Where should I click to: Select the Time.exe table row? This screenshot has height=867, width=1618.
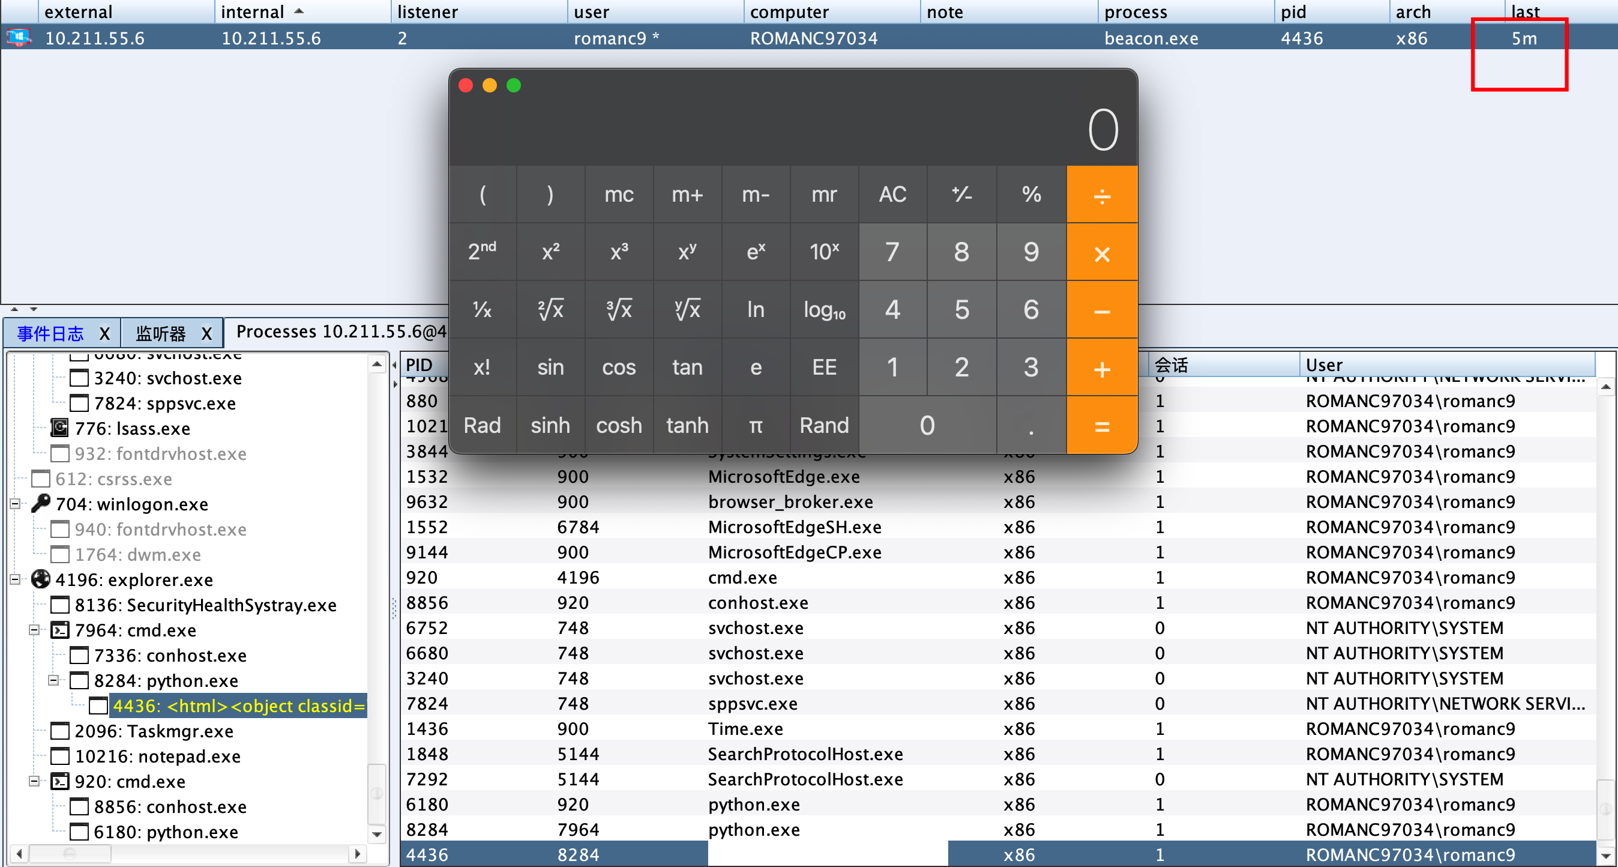[998, 729]
